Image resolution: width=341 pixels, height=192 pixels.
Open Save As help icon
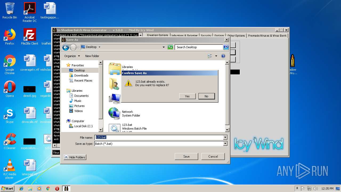pos(223,56)
